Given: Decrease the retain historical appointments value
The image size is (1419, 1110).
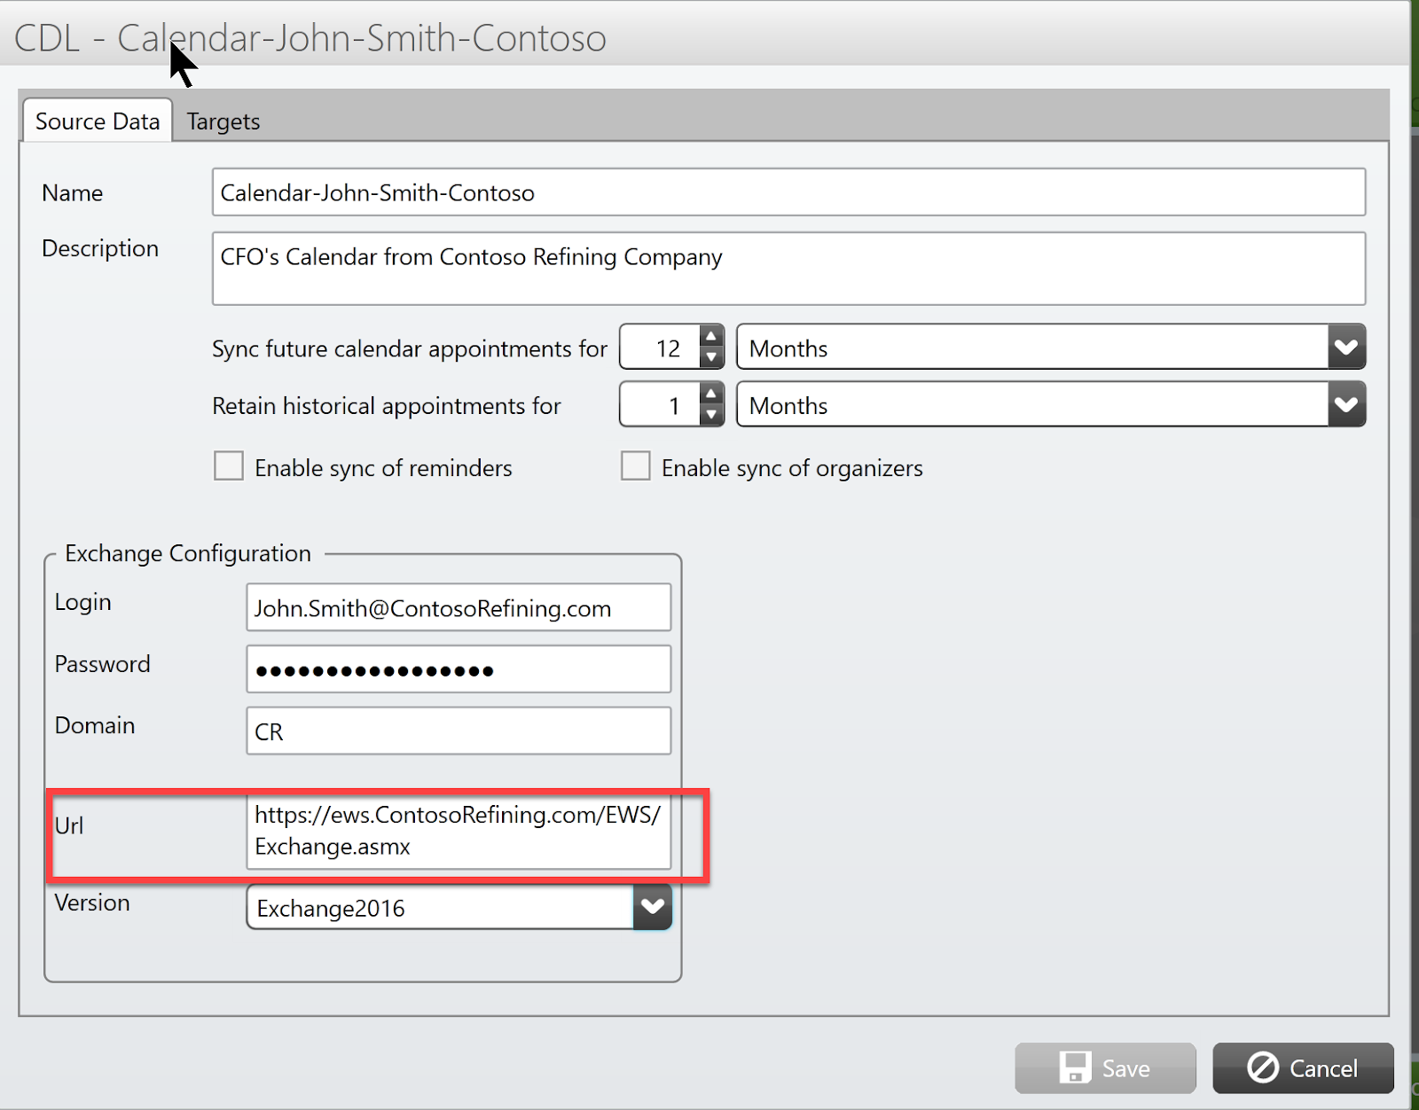Looking at the screenshot, I should click(x=711, y=415).
